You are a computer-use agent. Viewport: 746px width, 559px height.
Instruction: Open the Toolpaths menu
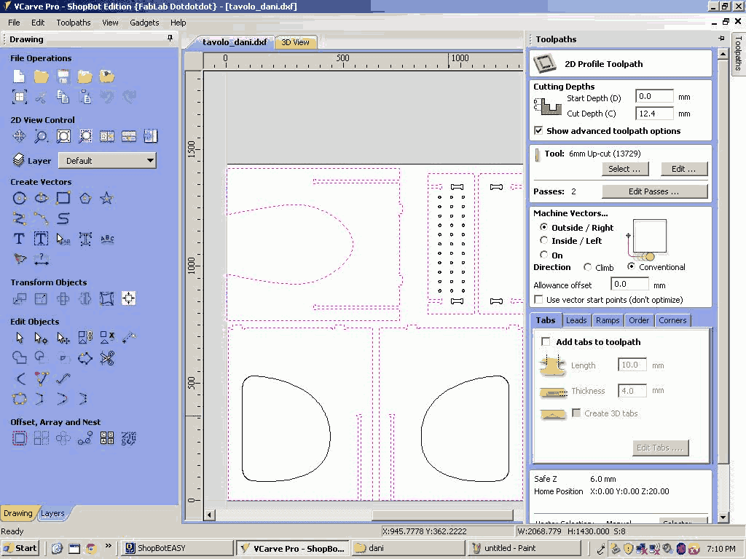[74, 23]
